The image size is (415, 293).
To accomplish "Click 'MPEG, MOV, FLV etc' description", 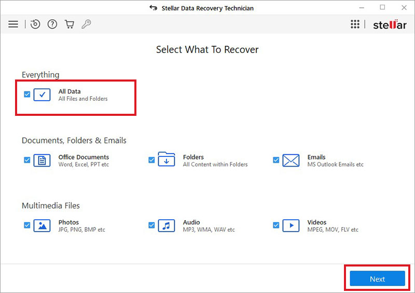I will pos(333,230).
